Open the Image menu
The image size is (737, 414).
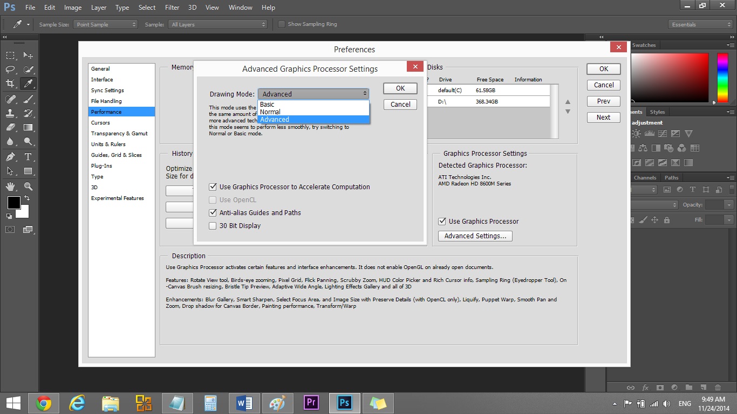click(73, 8)
